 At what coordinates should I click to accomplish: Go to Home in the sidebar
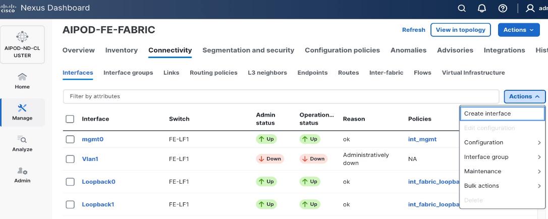coord(22,81)
